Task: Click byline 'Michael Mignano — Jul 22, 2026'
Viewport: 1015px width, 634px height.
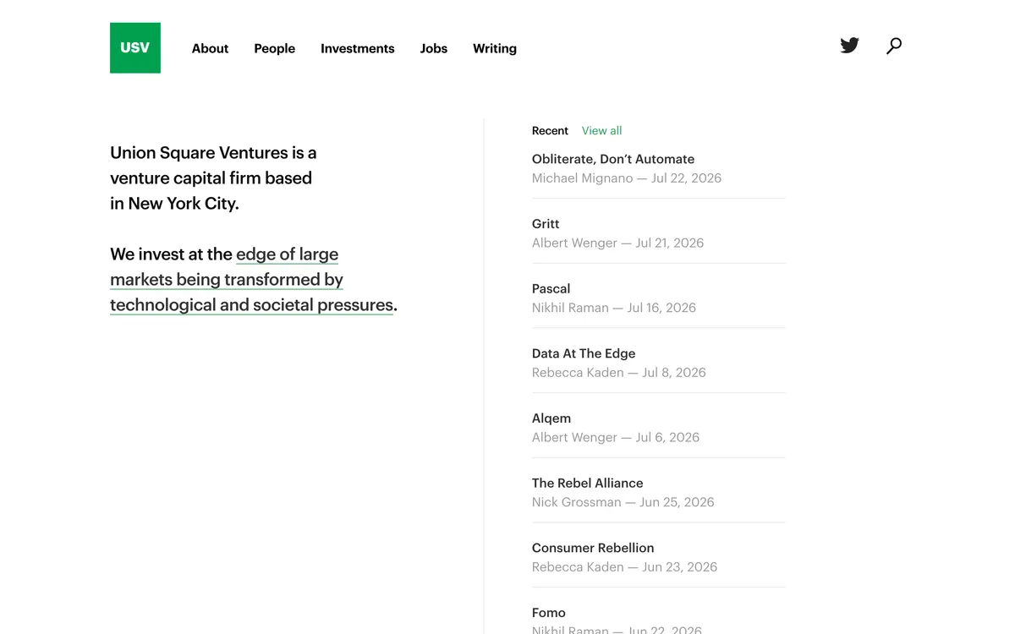Action: (x=627, y=178)
